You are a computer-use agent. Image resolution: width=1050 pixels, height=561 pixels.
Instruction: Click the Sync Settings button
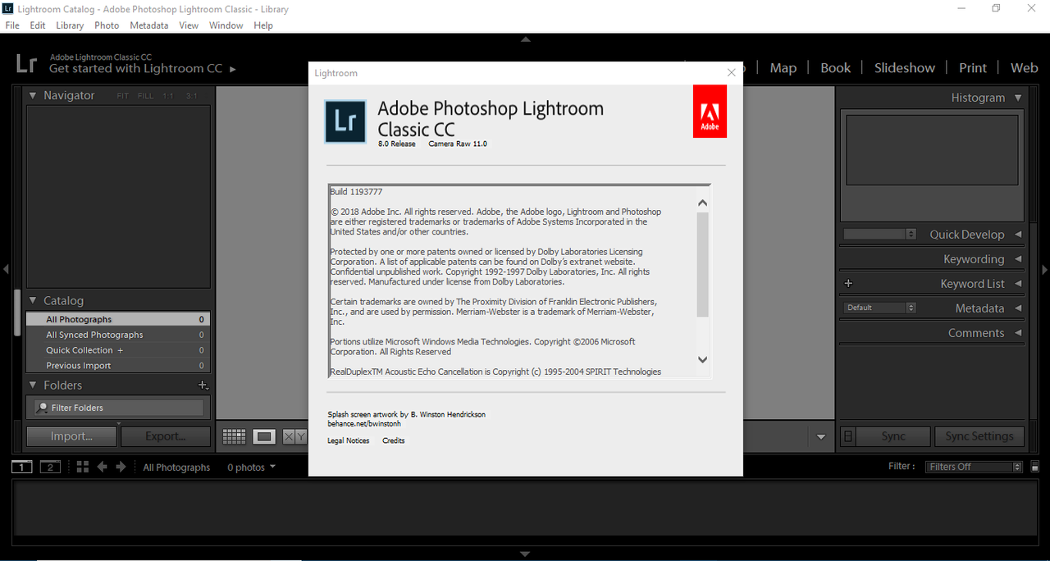click(979, 436)
